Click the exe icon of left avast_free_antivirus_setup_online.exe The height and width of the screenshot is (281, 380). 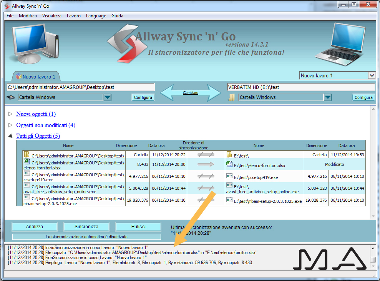pyautogui.click(x=27, y=185)
